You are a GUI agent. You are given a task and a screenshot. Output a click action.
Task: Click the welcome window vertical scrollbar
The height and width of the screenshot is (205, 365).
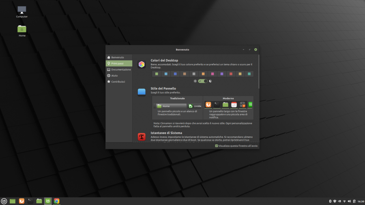pyautogui.click(x=259, y=72)
